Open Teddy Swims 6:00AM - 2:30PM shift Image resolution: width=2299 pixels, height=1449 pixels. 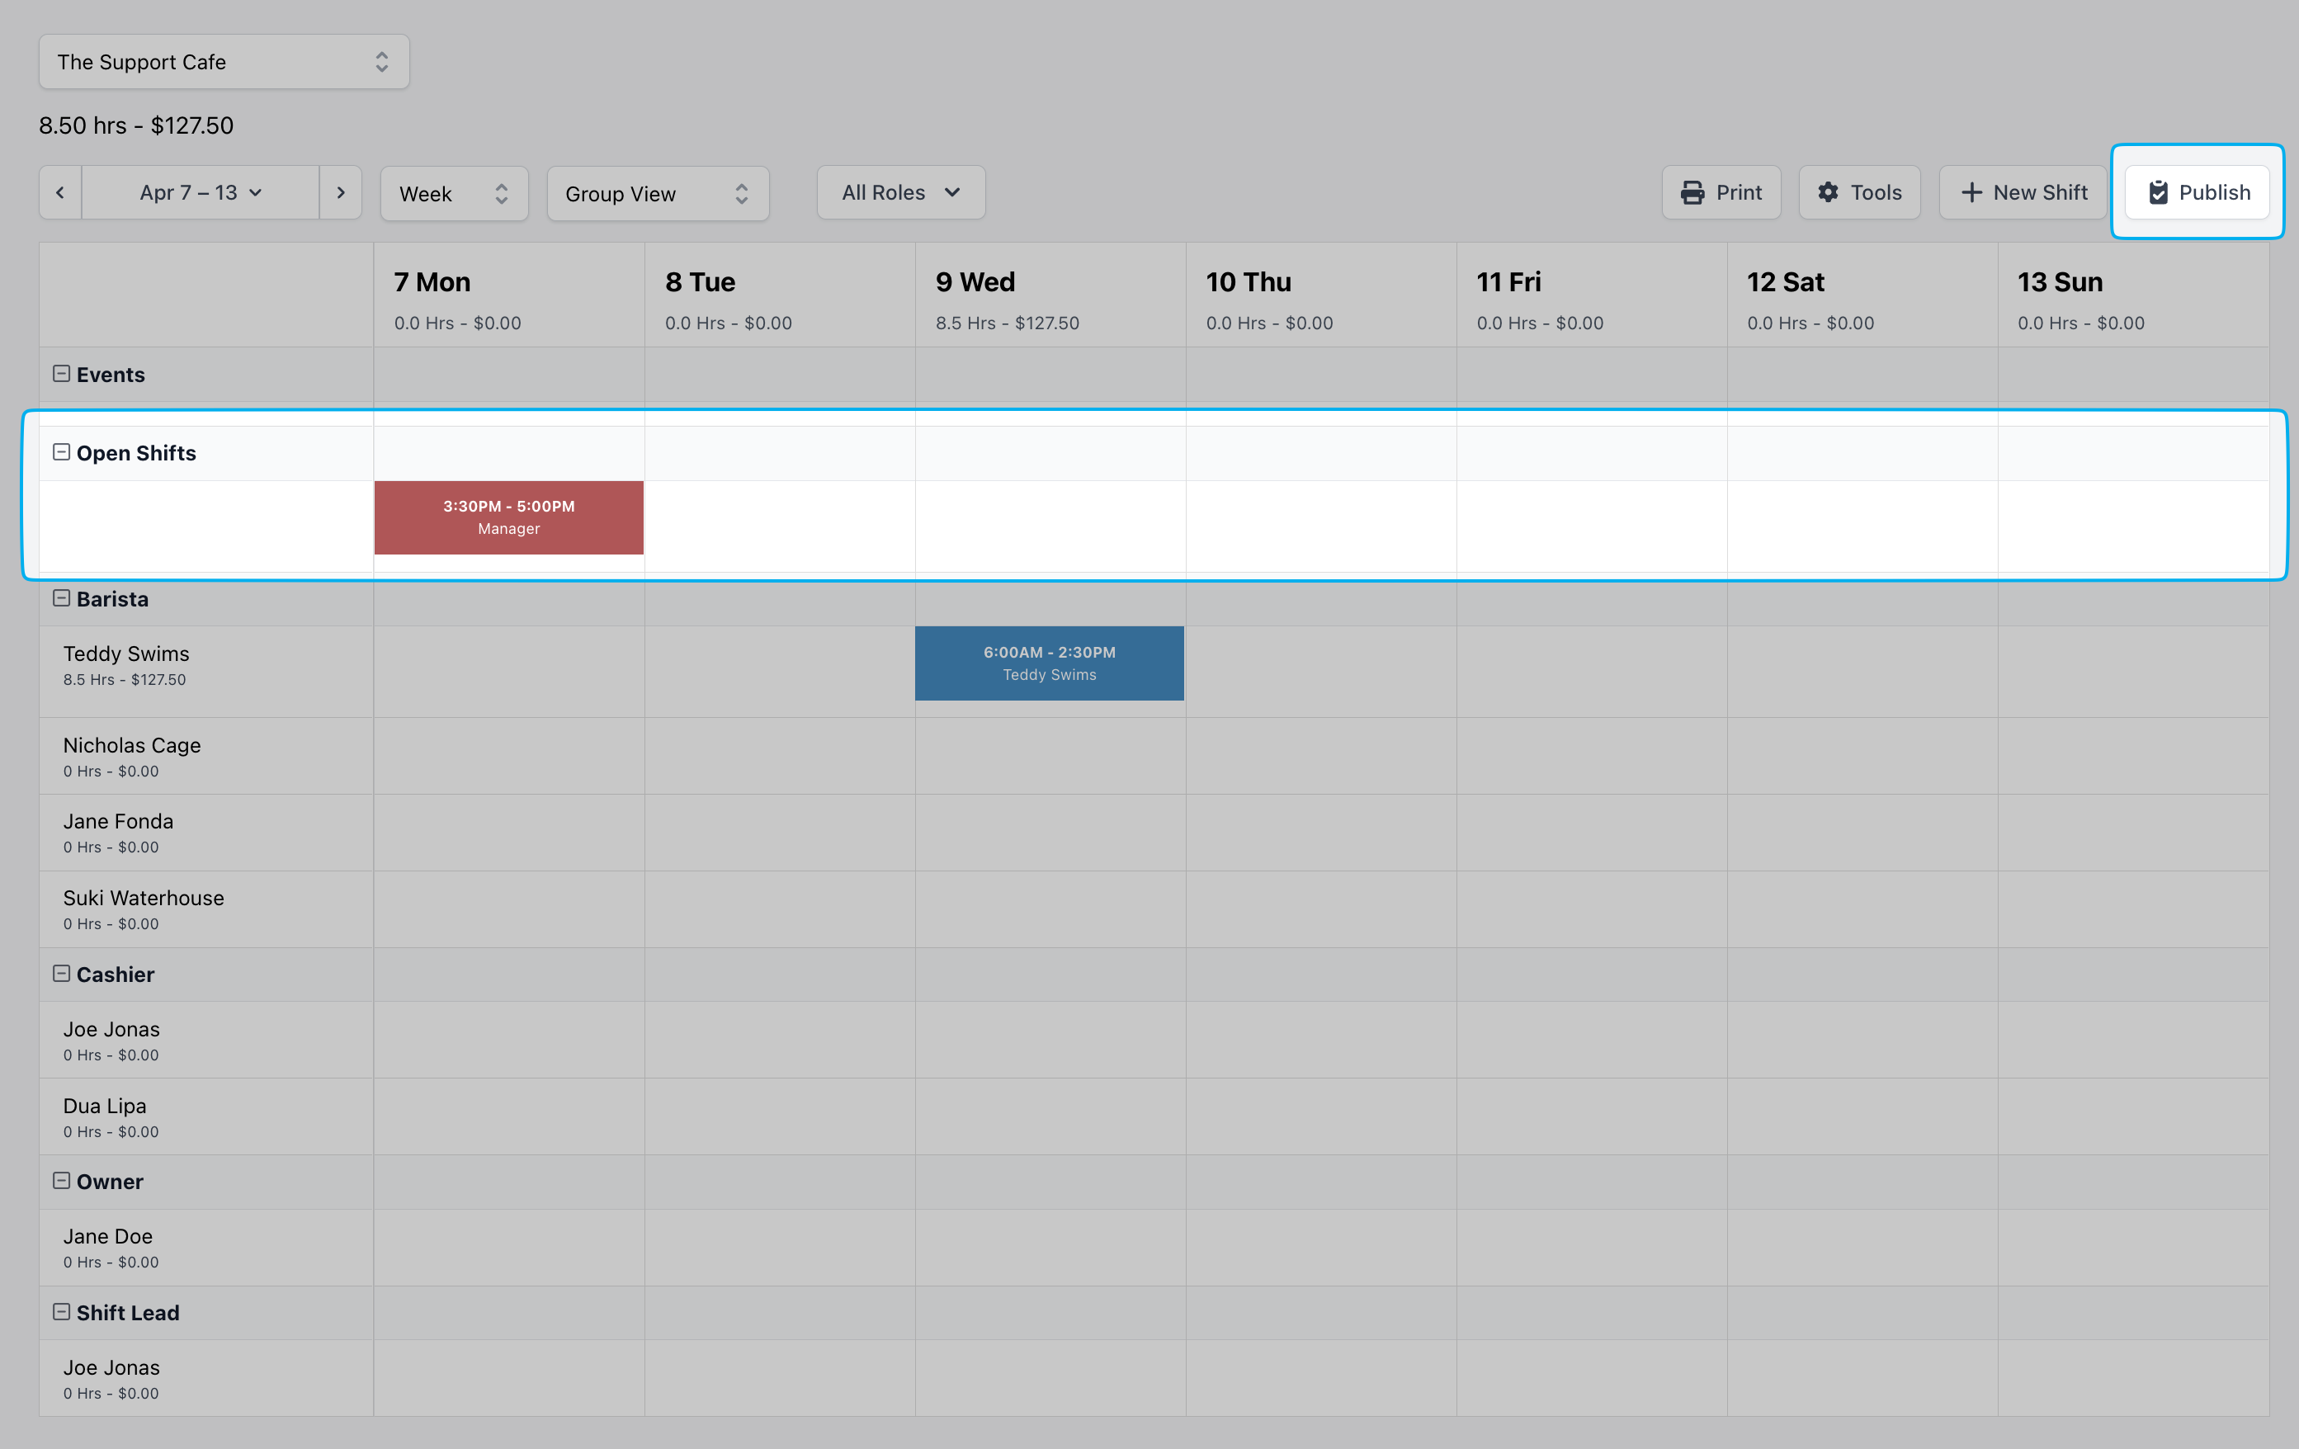(1050, 663)
